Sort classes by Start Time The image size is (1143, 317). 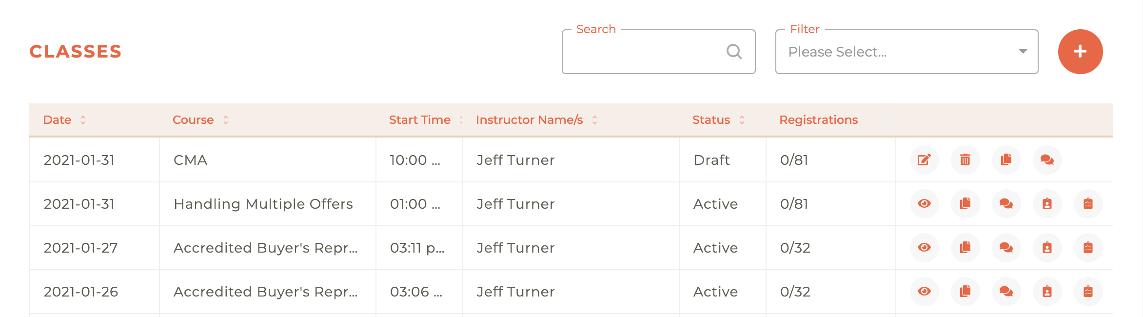point(460,119)
